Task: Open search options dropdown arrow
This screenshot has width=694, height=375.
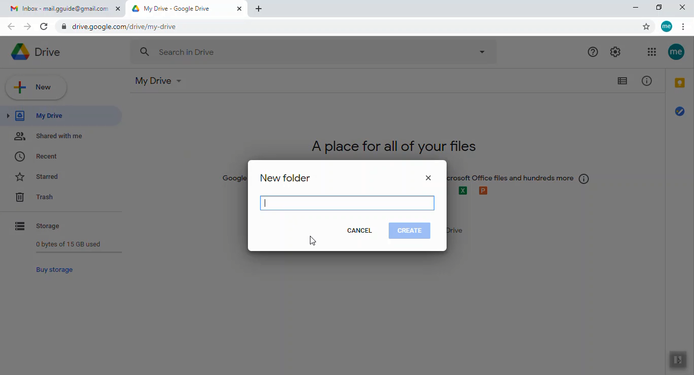Action: 481,51
